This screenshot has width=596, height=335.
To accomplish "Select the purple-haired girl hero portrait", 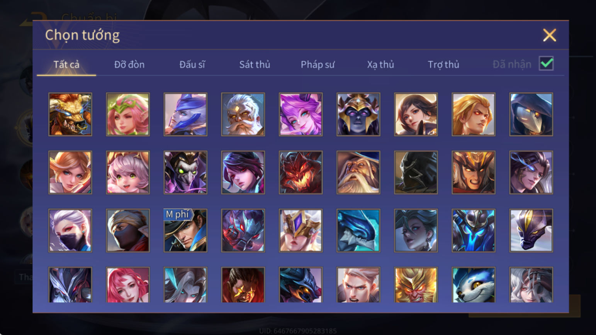I will coord(301,114).
